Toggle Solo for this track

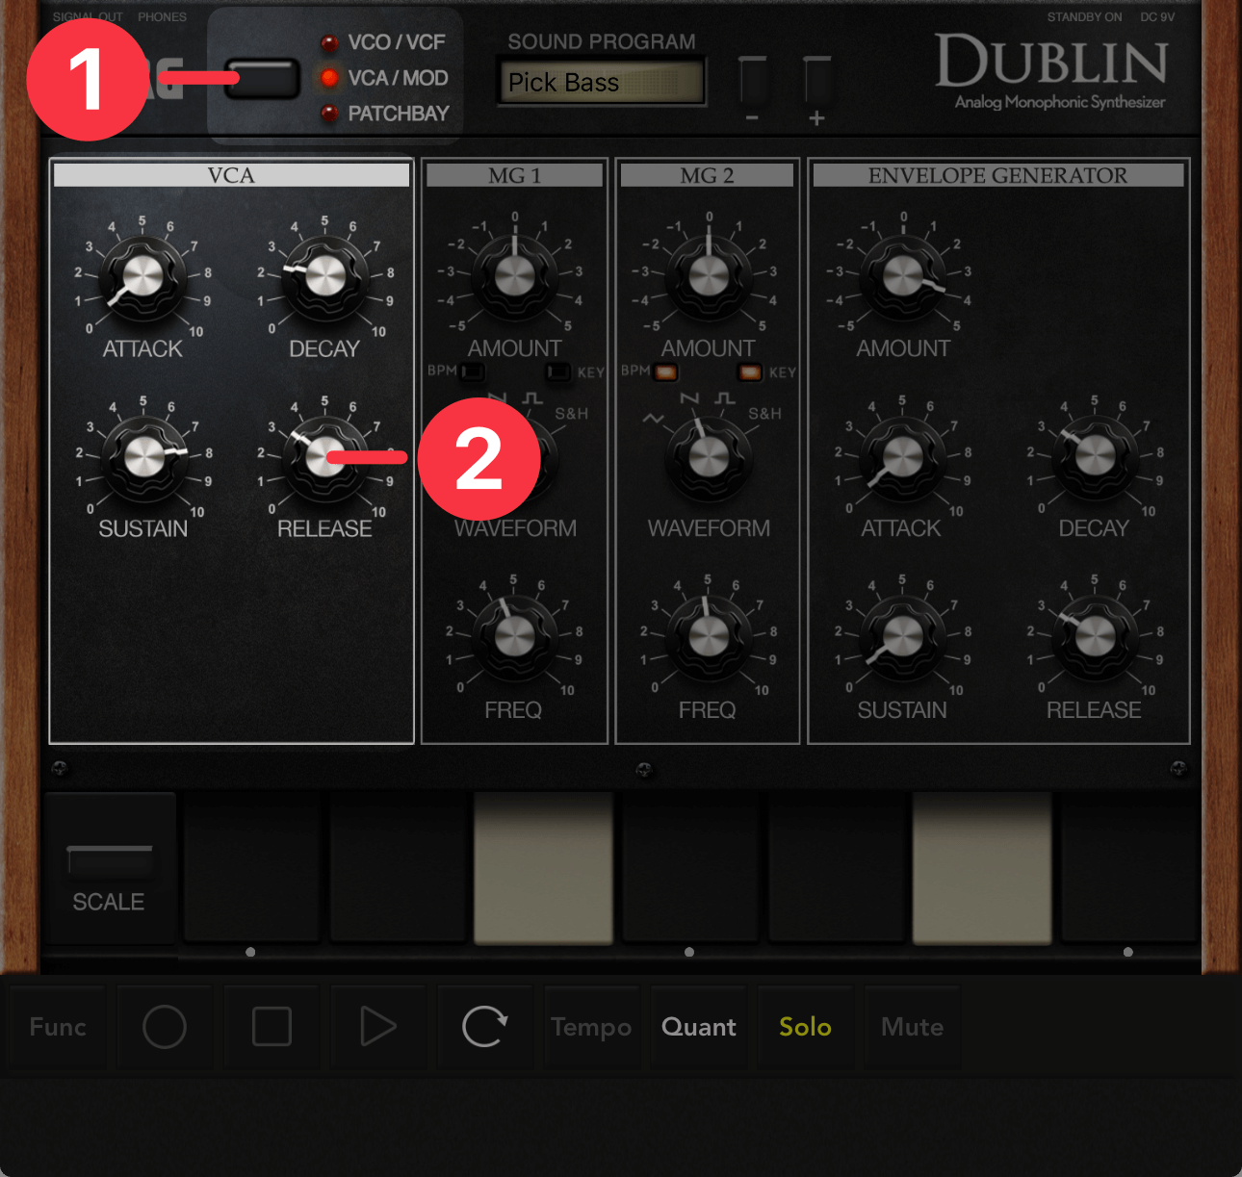tap(805, 1027)
